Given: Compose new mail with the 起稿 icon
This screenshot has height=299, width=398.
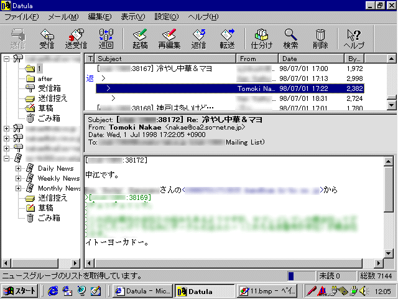Looking at the screenshot, I should click(140, 39).
